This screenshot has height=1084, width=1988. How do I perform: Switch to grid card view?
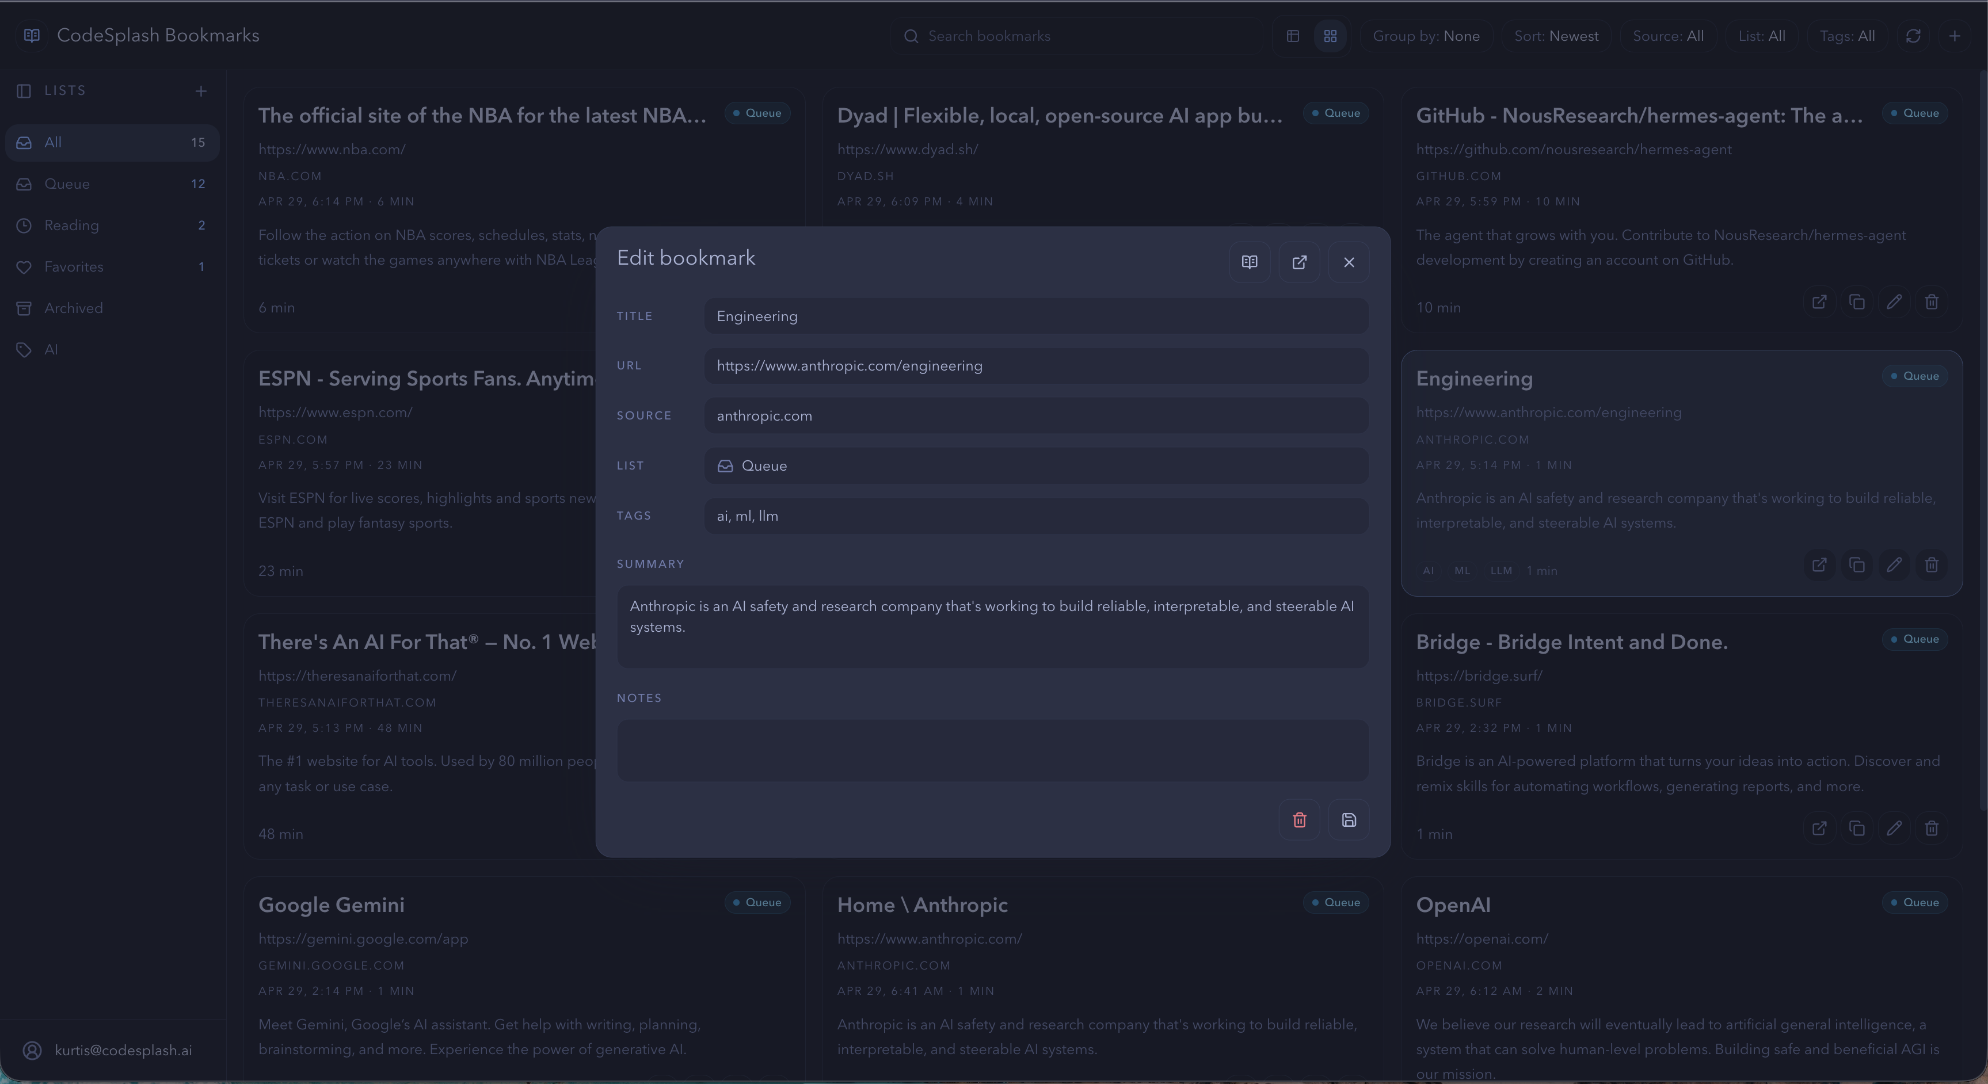coord(1330,36)
